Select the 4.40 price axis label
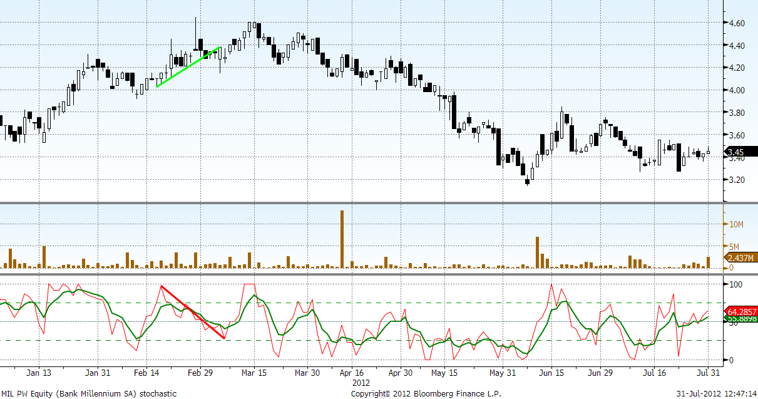 click(736, 46)
